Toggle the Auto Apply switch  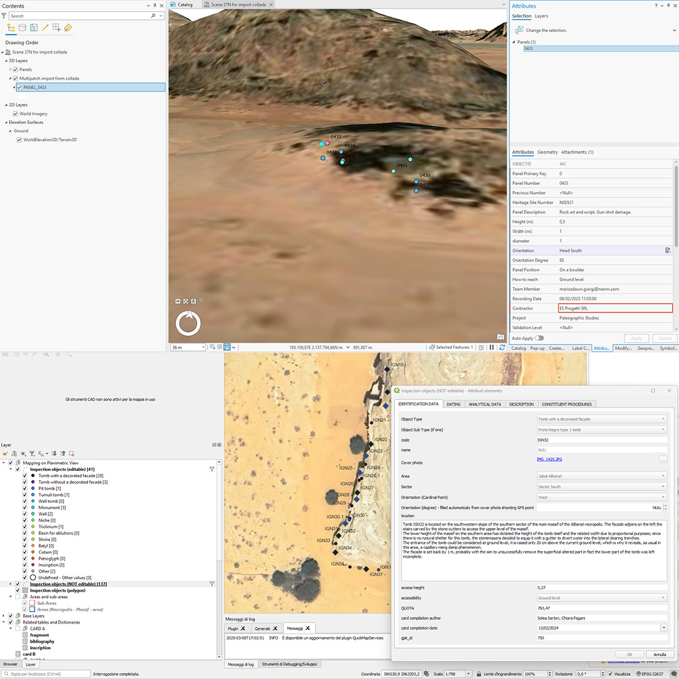pos(539,338)
